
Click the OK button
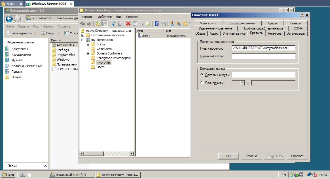(x=229, y=156)
